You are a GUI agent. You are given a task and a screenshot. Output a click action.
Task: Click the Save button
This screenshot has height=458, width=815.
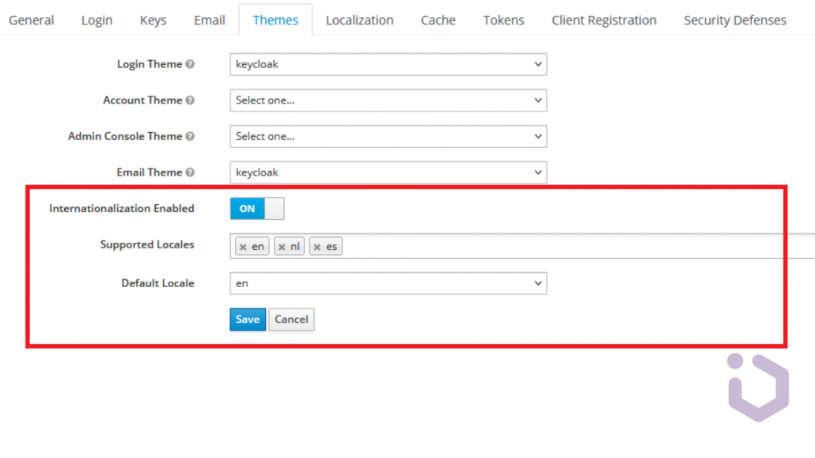pyautogui.click(x=248, y=320)
